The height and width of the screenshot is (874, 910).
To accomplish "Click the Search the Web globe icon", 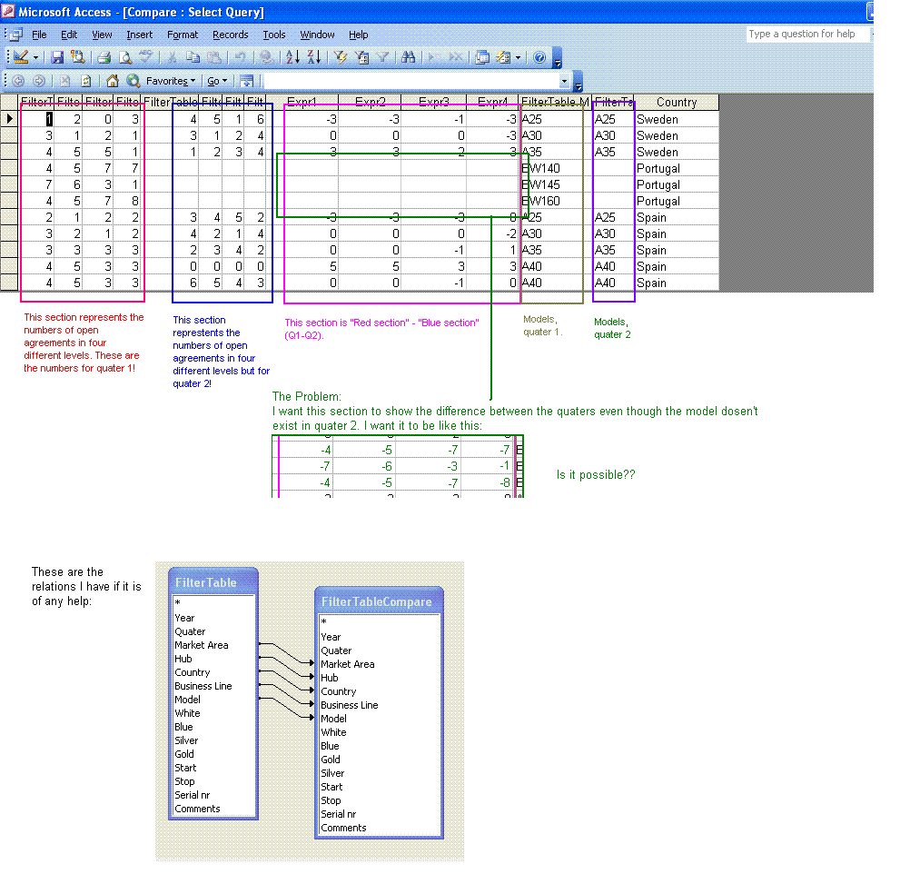I will [133, 81].
